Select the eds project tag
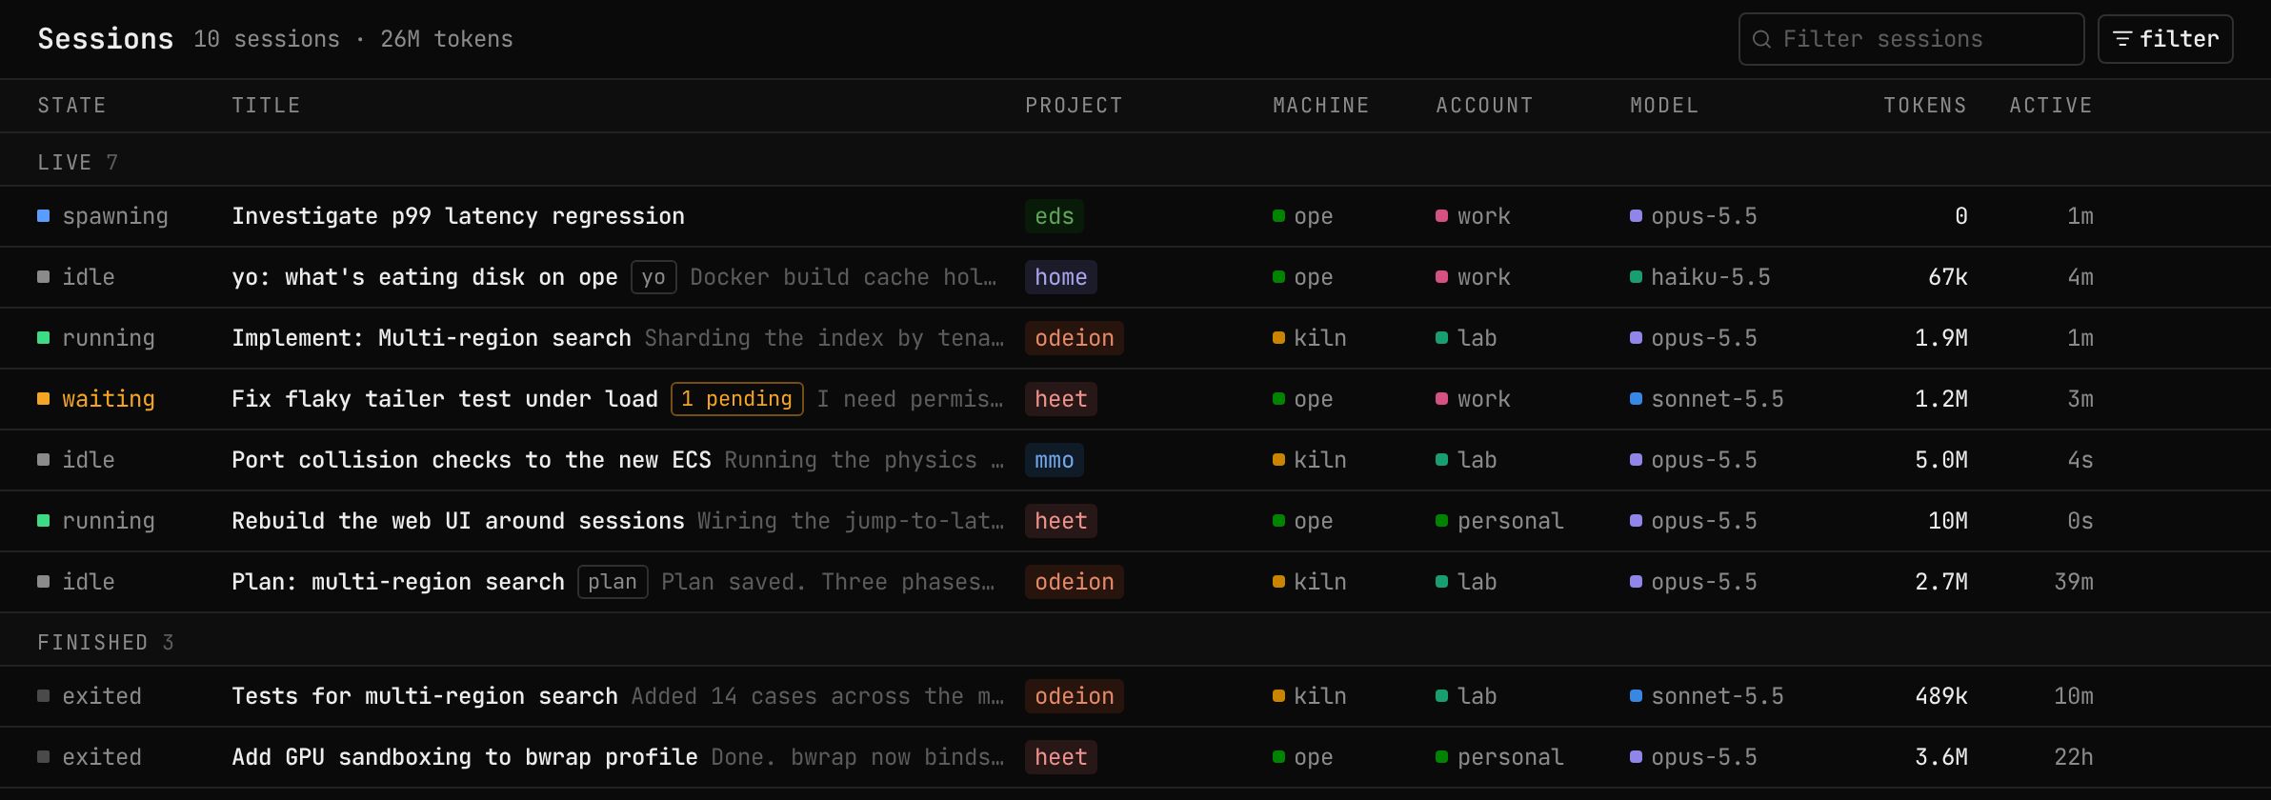Screen dimensions: 2271x800 (1055, 216)
